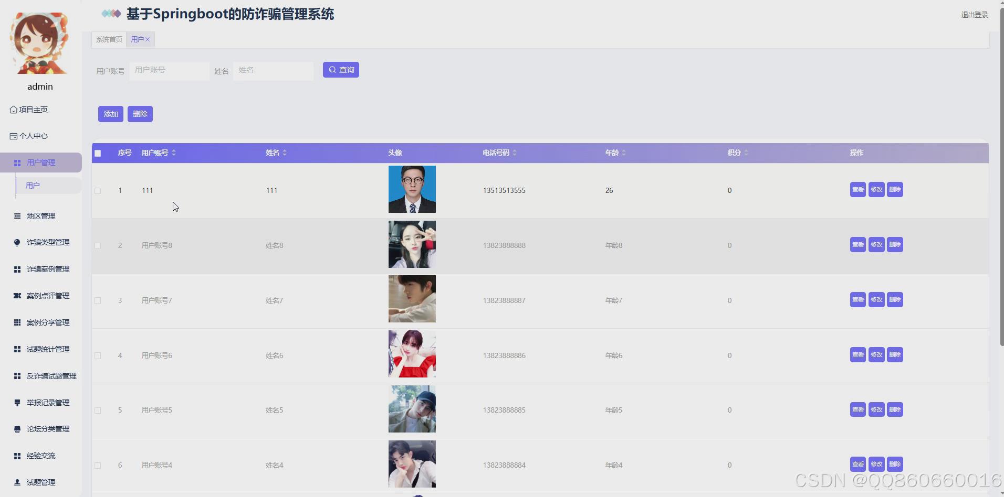Close the 用户 tab with its X

[148, 39]
